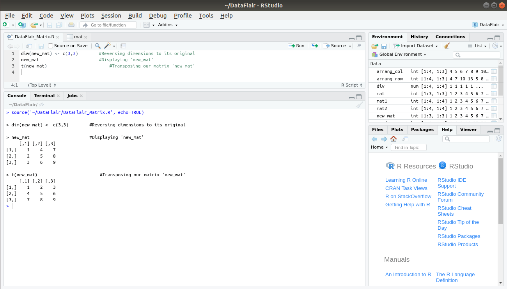Run the current line with the Run button

(x=296, y=46)
